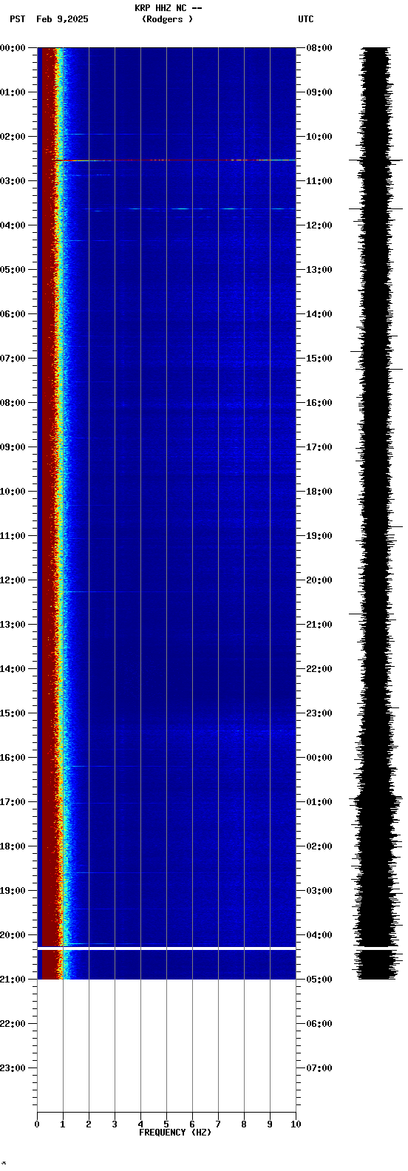Click the UTC axis label '02:00'

(x=319, y=846)
